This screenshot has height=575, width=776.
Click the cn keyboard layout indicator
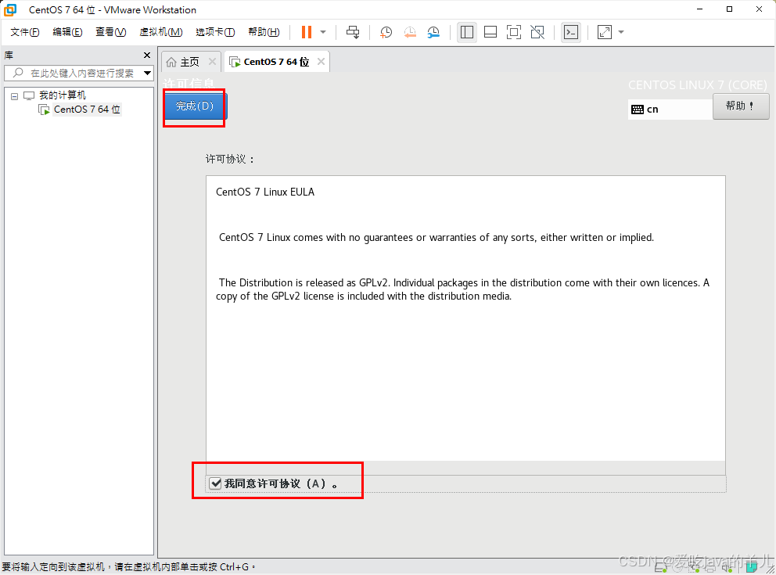coord(670,110)
